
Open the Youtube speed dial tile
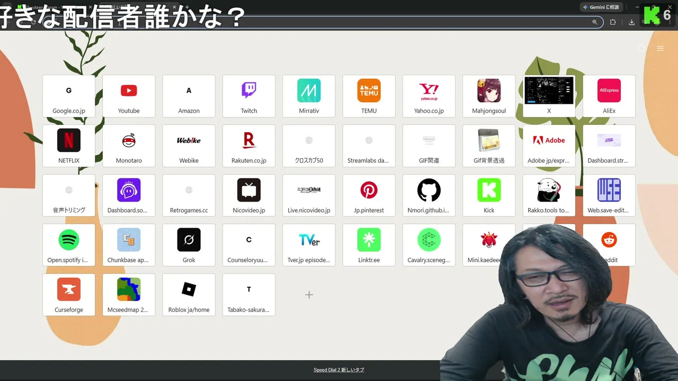coord(129,96)
